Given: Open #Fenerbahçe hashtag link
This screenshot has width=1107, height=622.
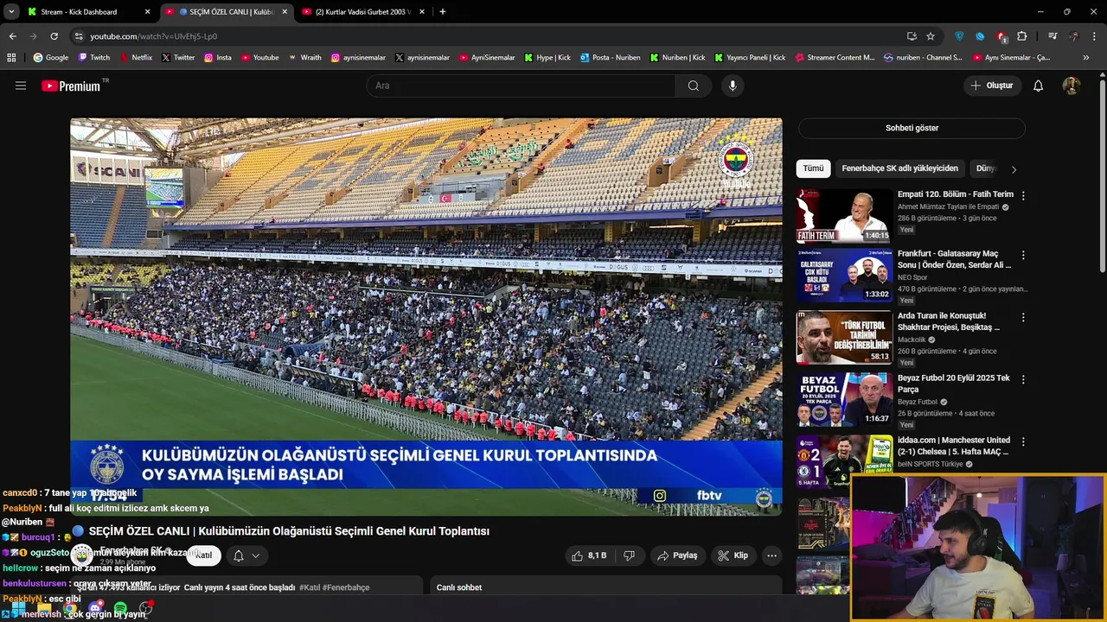Looking at the screenshot, I should point(346,587).
